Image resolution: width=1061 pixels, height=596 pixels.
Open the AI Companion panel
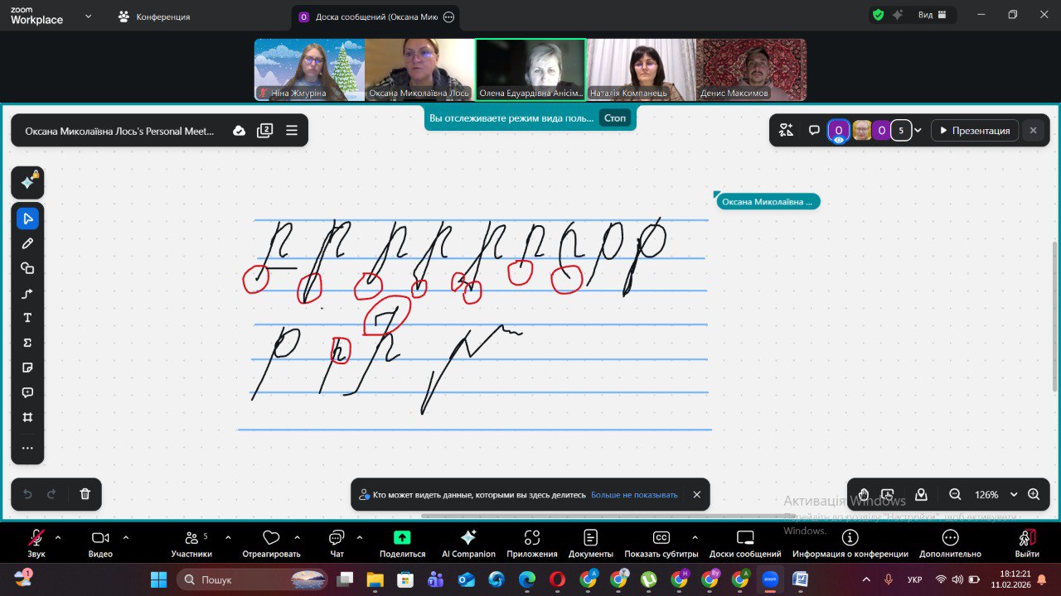(x=468, y=542)
